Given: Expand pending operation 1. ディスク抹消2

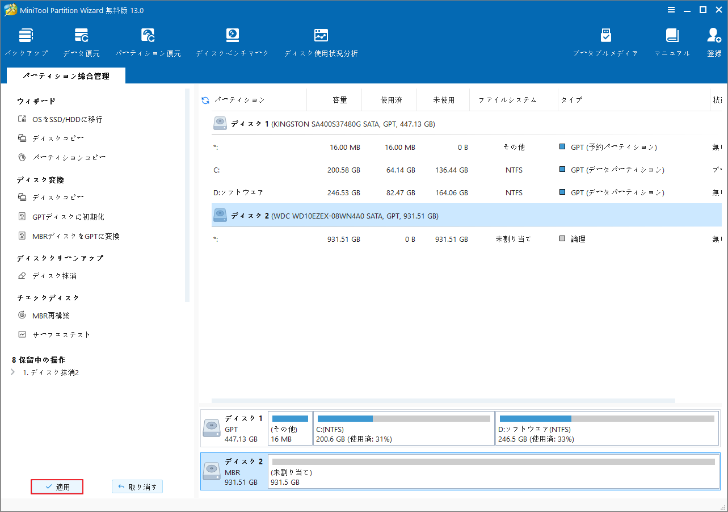Looking at the screenshot, I should pos(13,372).
